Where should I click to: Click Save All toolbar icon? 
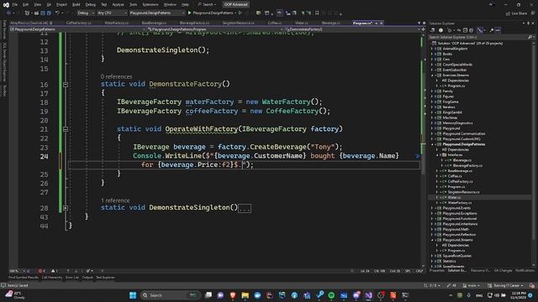[49, 13]
